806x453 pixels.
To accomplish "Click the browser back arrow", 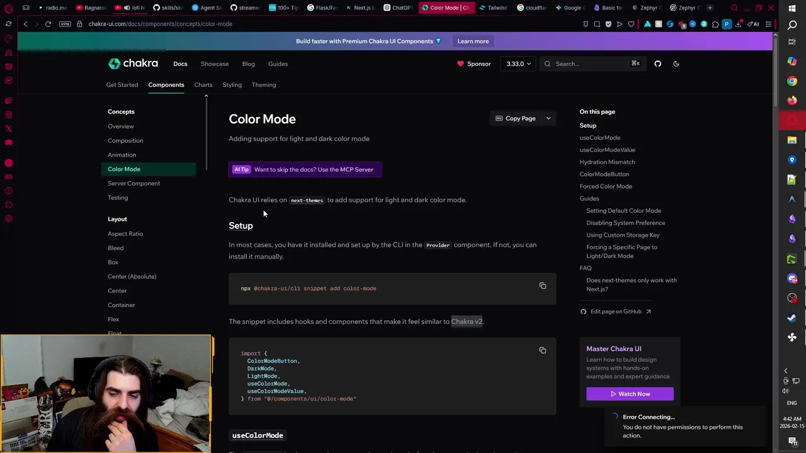I will click(25, 24).
